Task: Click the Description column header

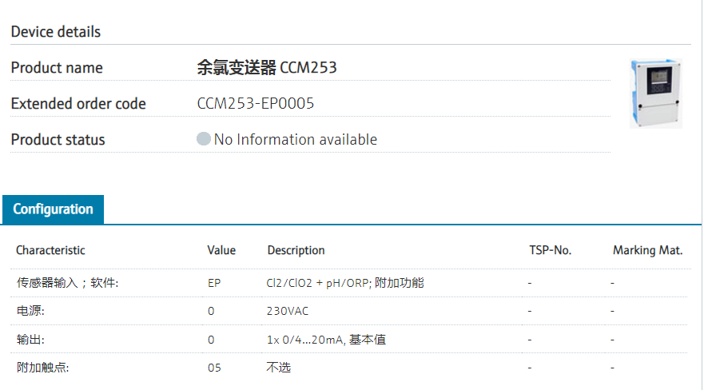Action: coord(296,250)
